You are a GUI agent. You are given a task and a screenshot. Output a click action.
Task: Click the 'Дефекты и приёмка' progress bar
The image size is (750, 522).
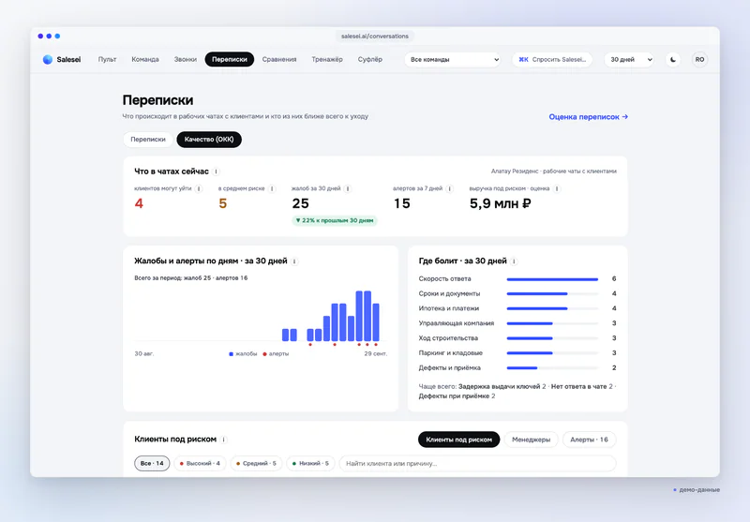pos(552,368)
